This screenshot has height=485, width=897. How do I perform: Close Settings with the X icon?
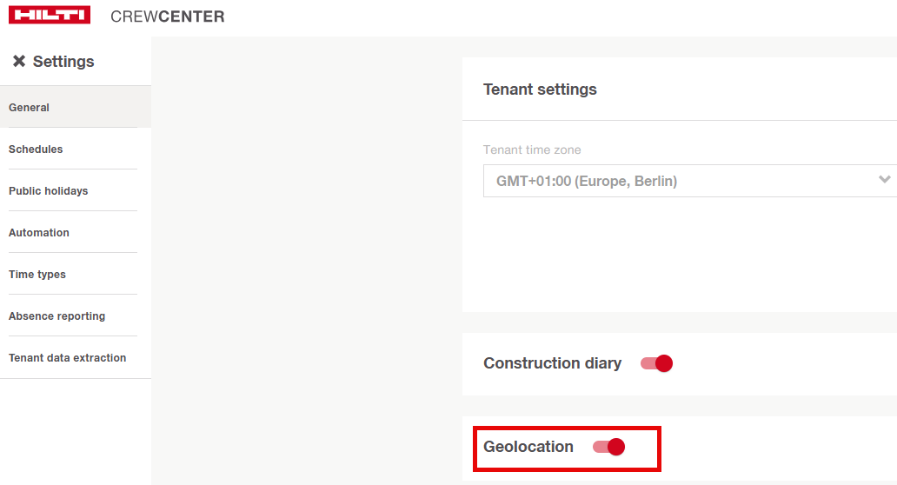[x=19, y=62]
